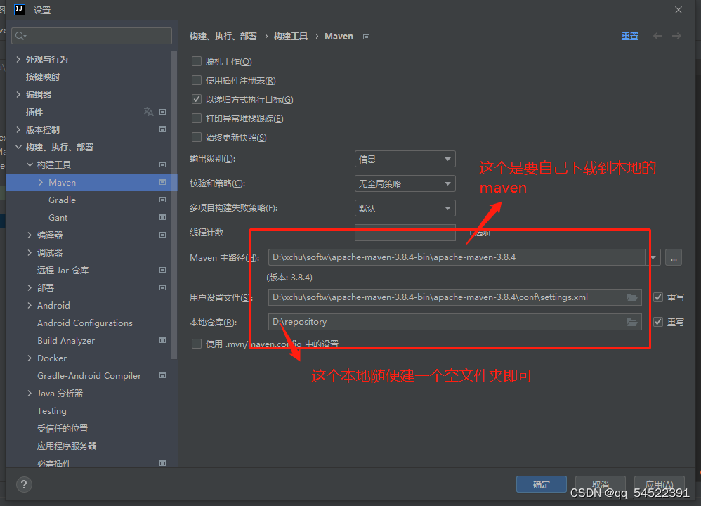Click the project-level icon beside 编译器
701x506 pixels.
pos(163,235)
